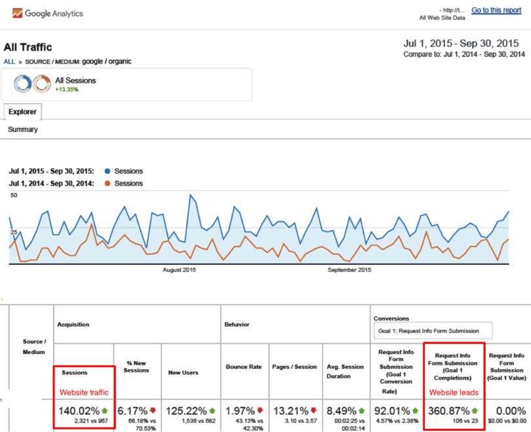This screenshot has height=432, width=531.
Task: Open the Go to this report link
Action: point(496,10)
